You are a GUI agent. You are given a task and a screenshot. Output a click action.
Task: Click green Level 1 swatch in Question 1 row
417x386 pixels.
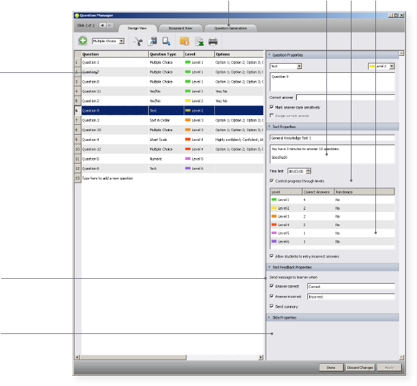188,62
